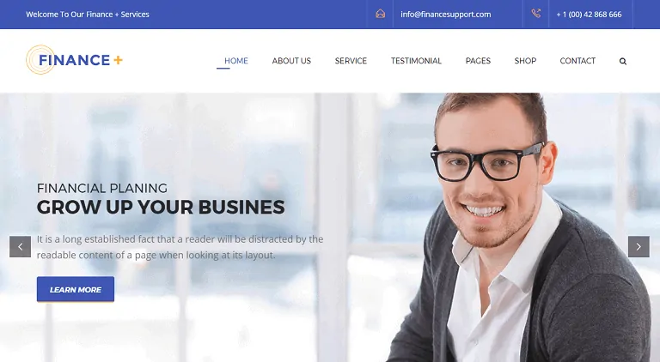Open the Home menu item
Screen dimensions: 660x362
(235, 61)
